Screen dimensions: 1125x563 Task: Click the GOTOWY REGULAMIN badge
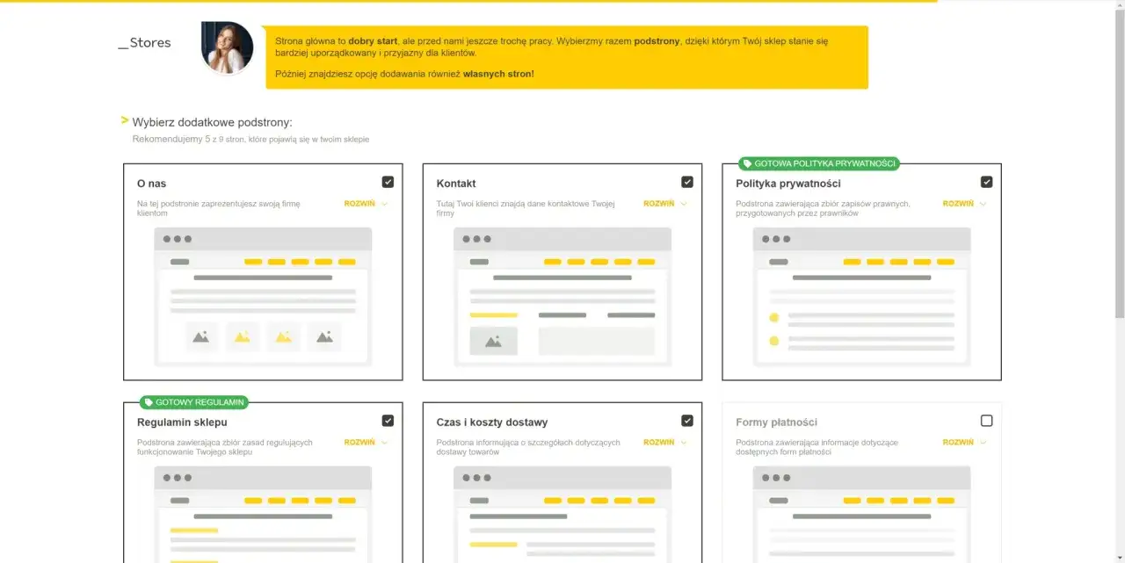pos(194,402)
